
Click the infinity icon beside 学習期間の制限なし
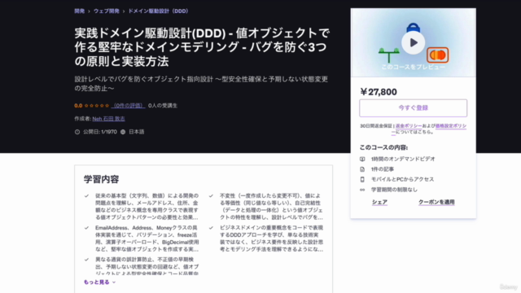pyautogui.click(x=362, y=190)
